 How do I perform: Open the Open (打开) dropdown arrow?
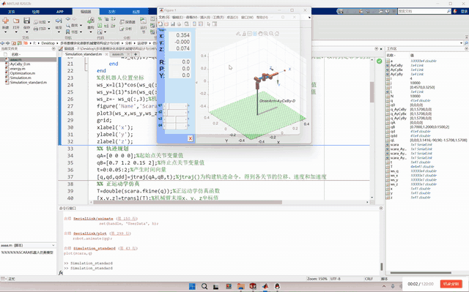tap(16, 32)
